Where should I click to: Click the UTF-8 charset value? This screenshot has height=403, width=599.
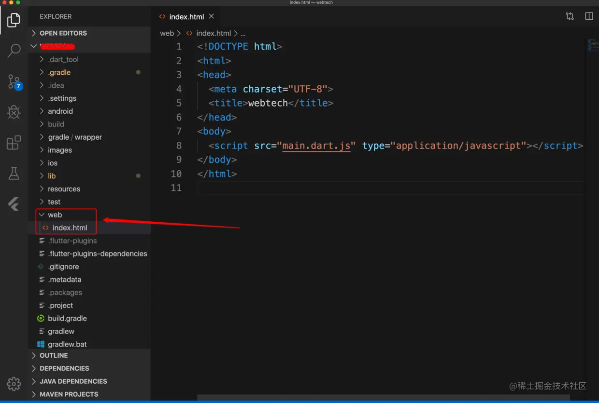[x=308, y=89]
